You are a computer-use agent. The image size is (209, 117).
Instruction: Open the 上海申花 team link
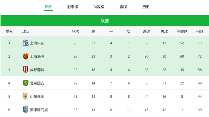(x=37, y=43)
